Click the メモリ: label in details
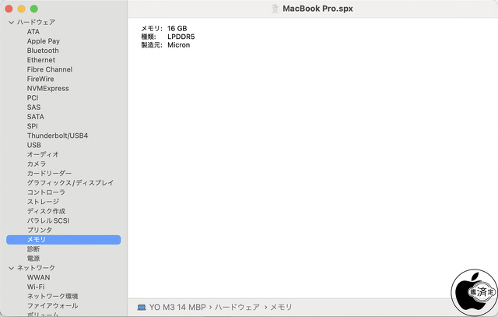 [x=152, y=29]
